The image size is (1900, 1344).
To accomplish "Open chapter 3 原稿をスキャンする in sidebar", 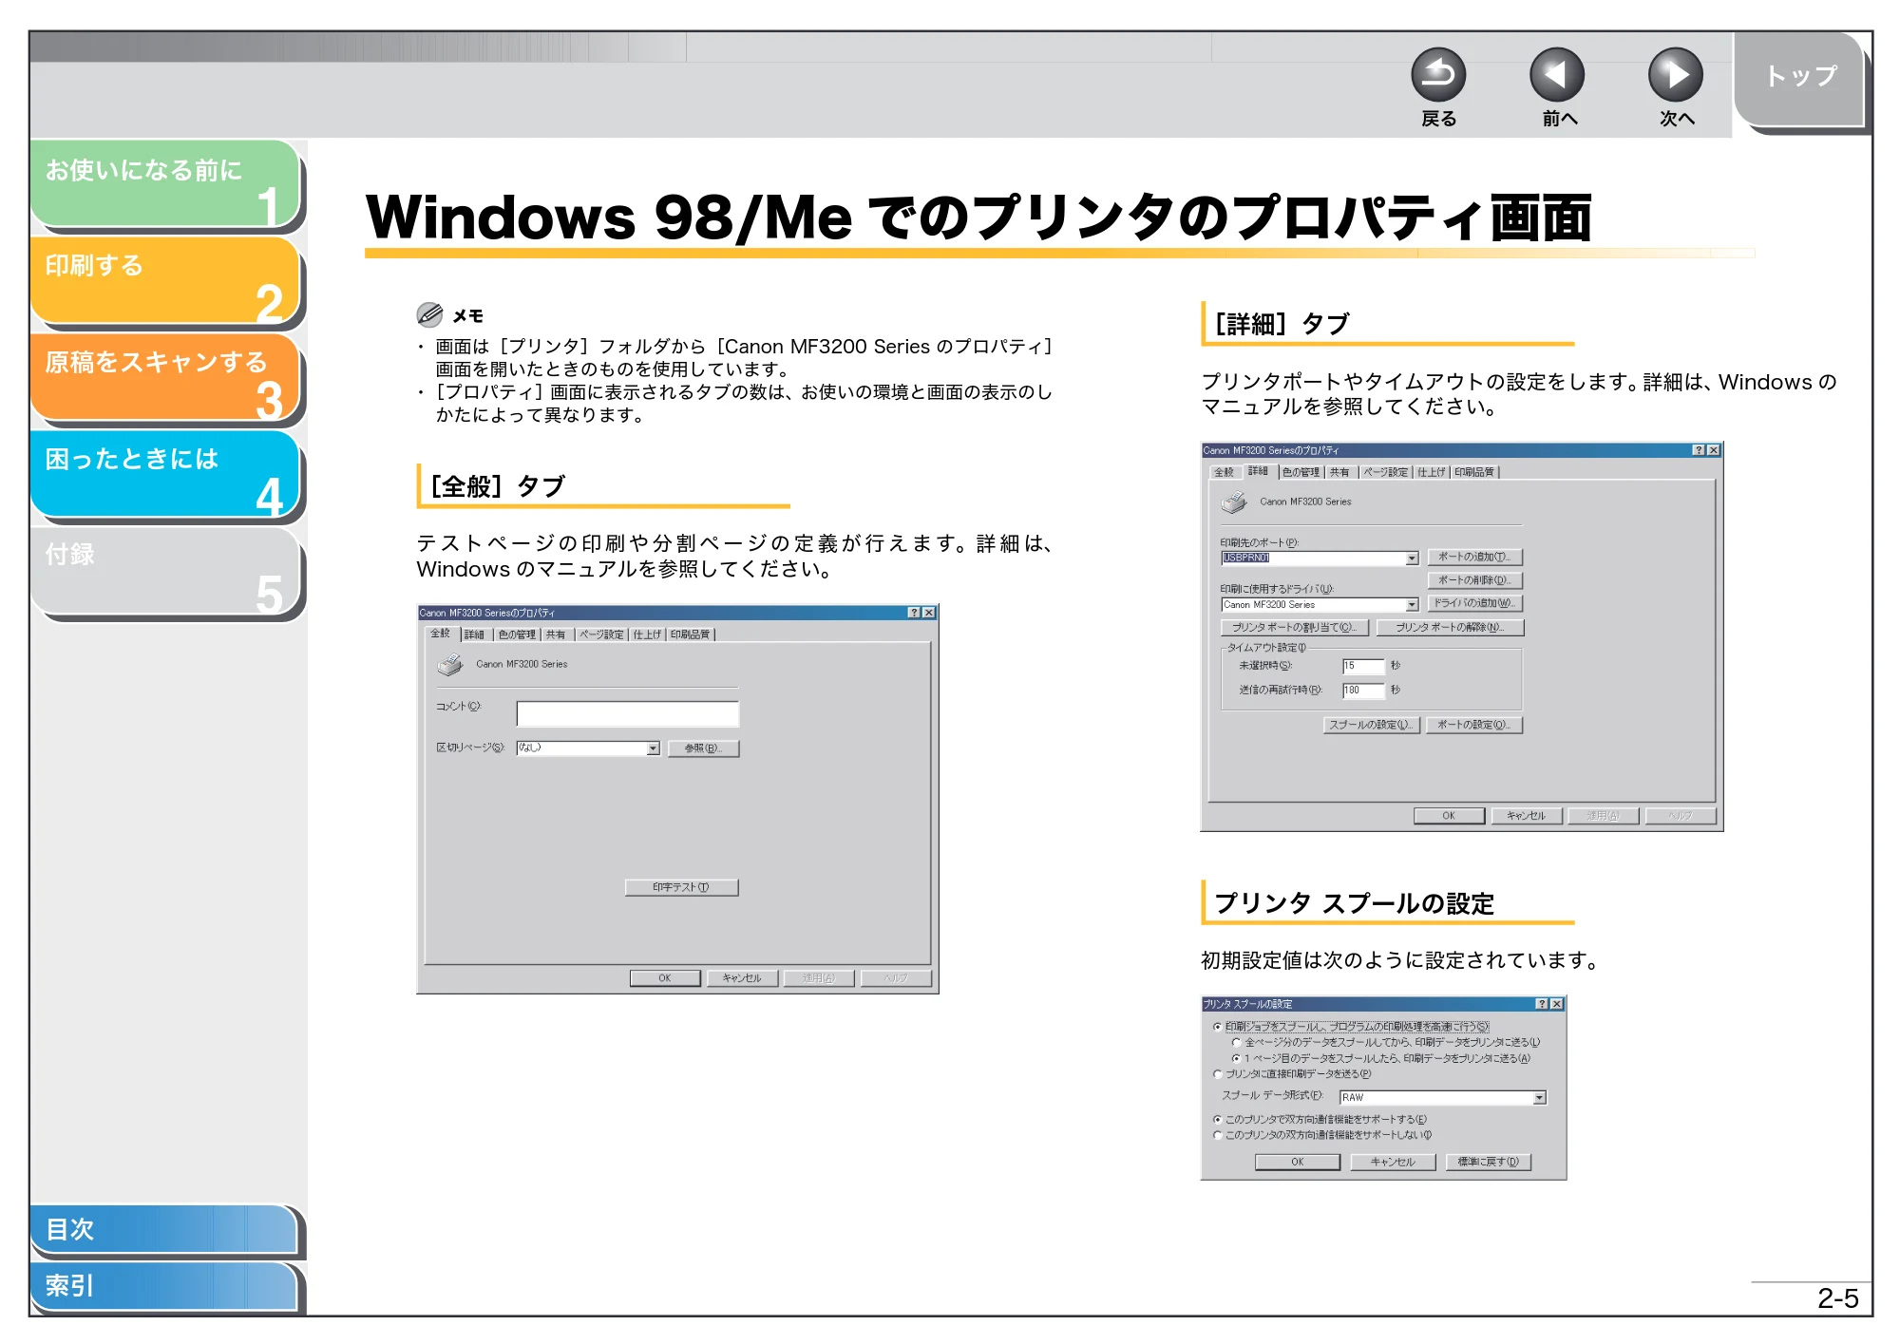I will tap(165, 376).
